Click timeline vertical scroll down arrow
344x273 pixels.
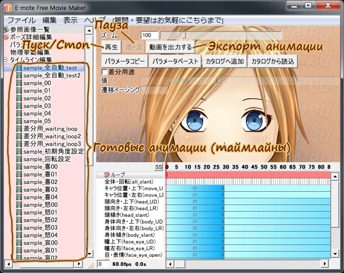335,254
